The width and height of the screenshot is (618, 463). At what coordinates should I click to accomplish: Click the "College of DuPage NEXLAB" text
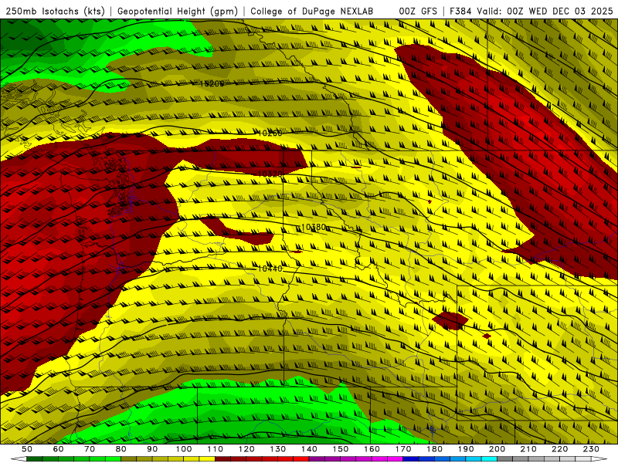pos(311,12)
